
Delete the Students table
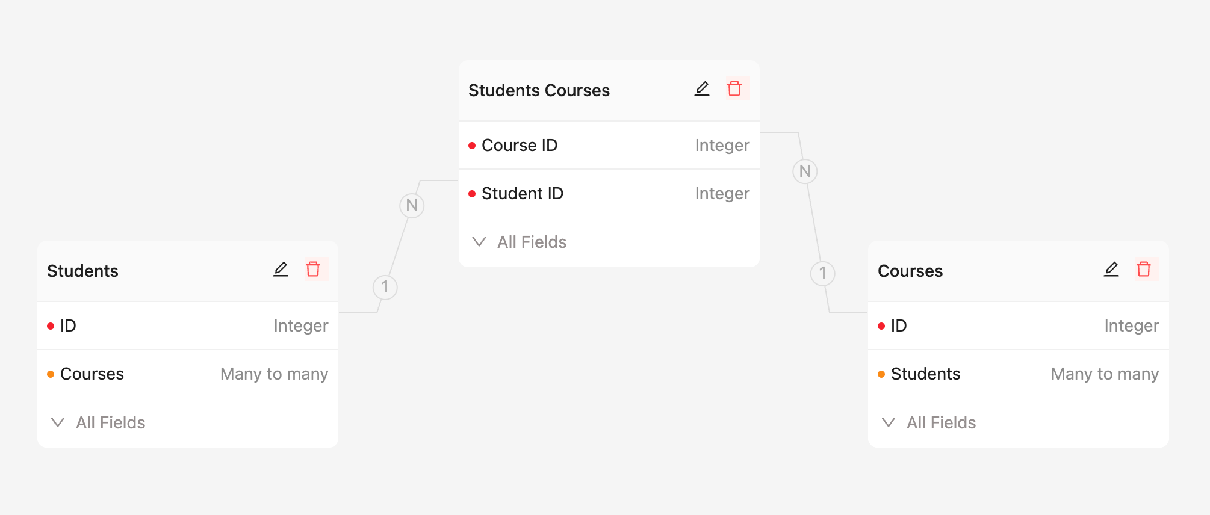click(313, 270)
